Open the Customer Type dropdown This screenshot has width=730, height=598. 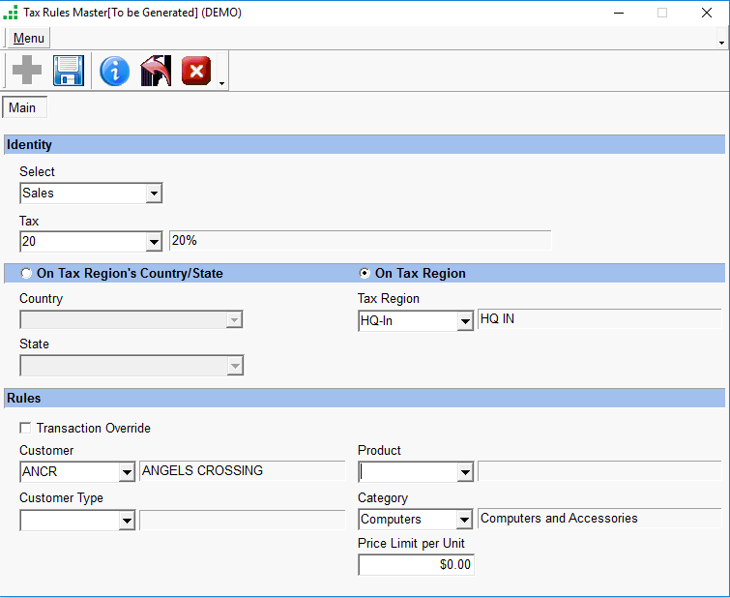(x=126, y=521)
